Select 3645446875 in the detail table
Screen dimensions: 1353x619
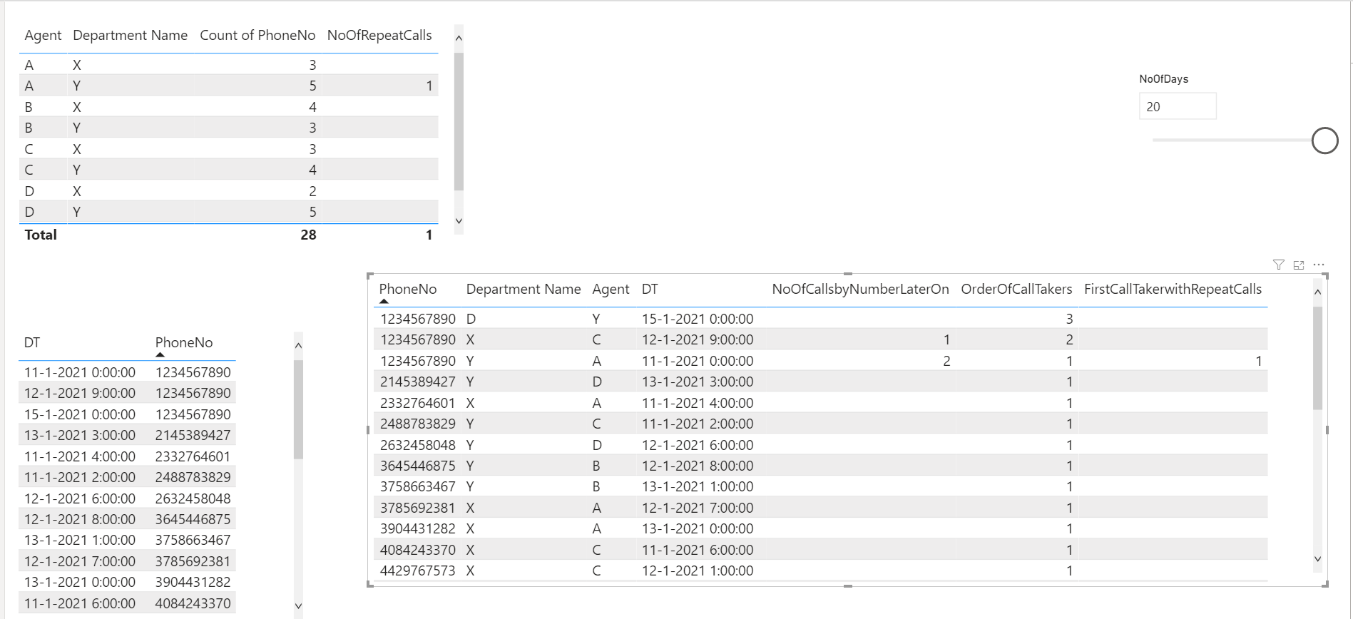418,466
